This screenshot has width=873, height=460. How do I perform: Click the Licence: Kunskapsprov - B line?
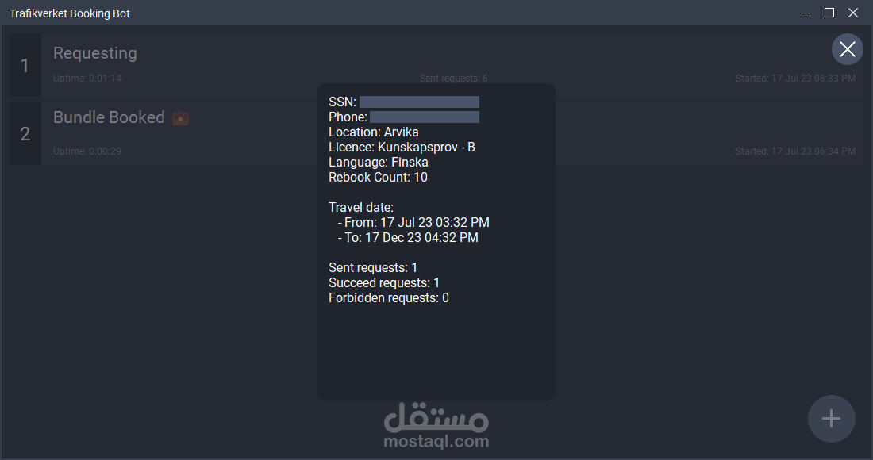pos(402,148)
